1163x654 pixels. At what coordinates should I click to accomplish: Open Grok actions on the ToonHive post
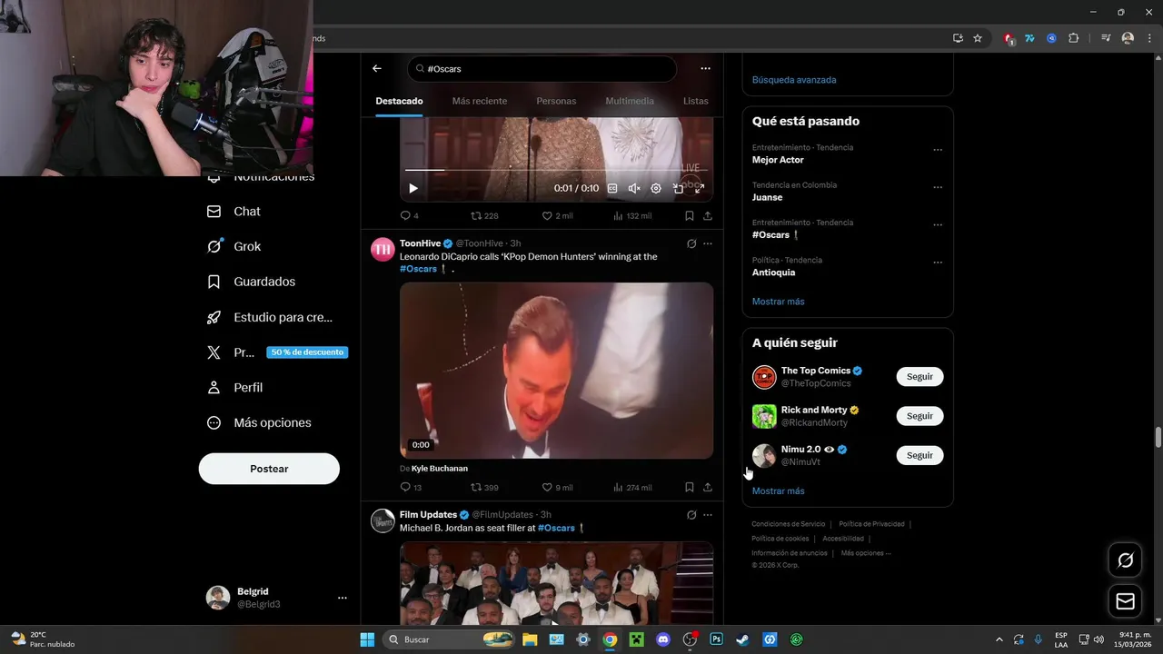tap(691, 243)
